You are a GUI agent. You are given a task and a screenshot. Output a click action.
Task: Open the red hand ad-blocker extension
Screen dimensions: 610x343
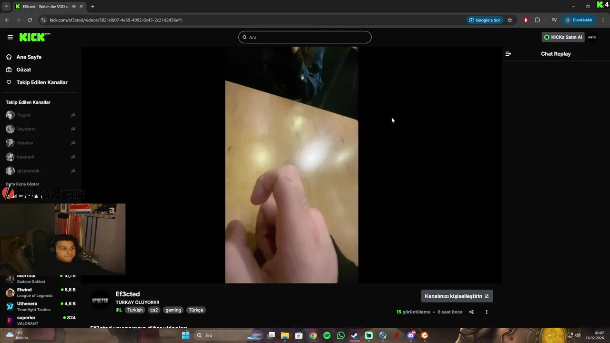[x=526, y=20]
